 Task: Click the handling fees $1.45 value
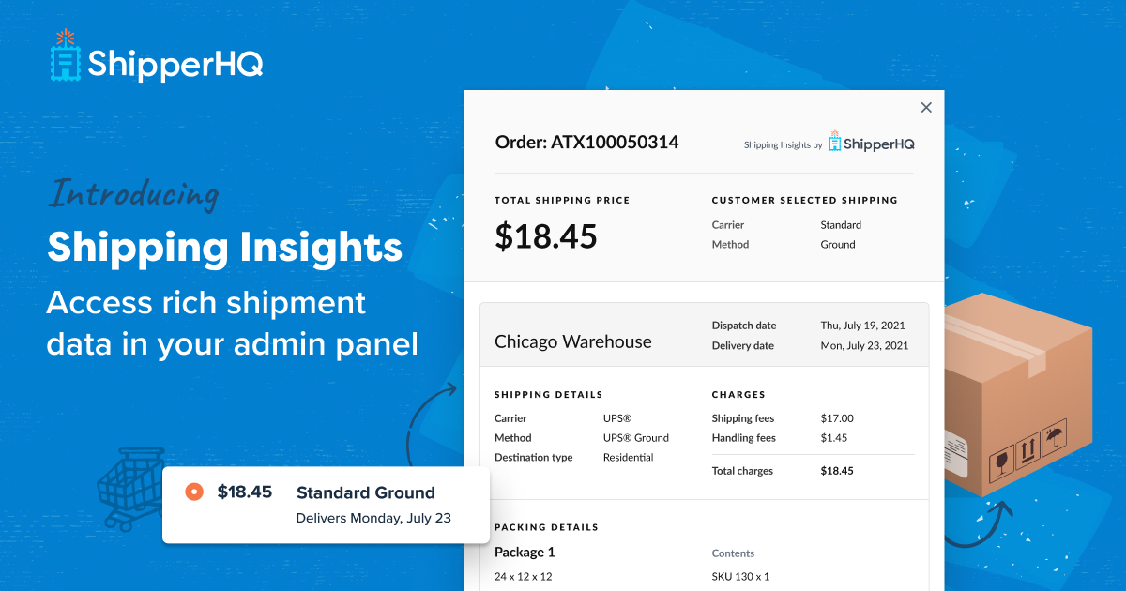833,438
